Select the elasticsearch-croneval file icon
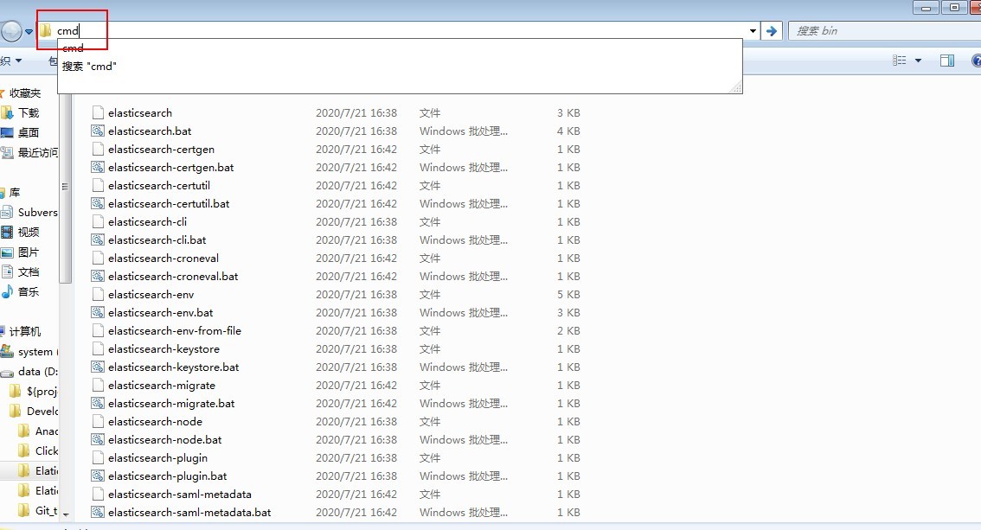Image resolution: width=981 pixels, height=530 pixels. coord(98,258)
